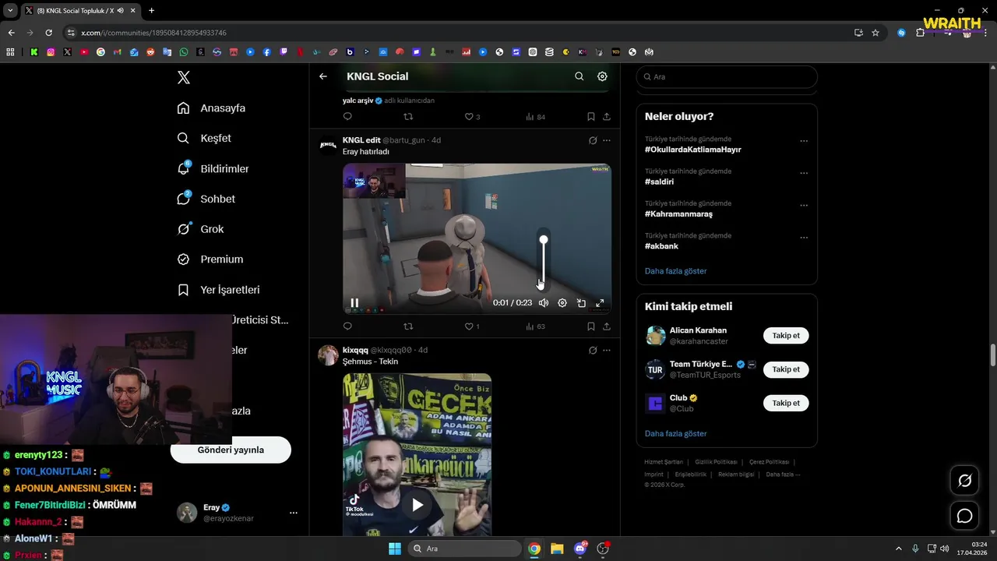The height and width of the screenshot is (561, 997).
Task: Open more options for #akbank trend
Action: [x=804, y=238]
